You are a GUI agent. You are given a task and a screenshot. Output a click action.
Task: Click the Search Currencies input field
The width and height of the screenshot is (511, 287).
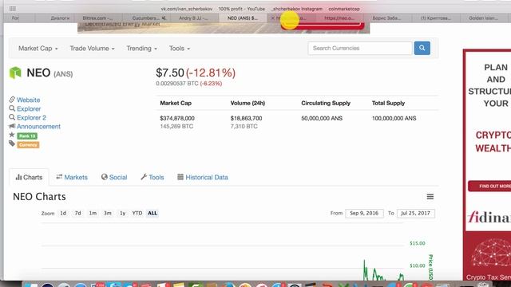[x=360, y=48]
